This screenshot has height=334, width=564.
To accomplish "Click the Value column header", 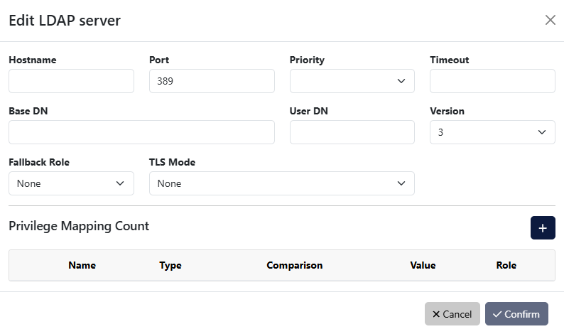I will (x=423, y=266).
